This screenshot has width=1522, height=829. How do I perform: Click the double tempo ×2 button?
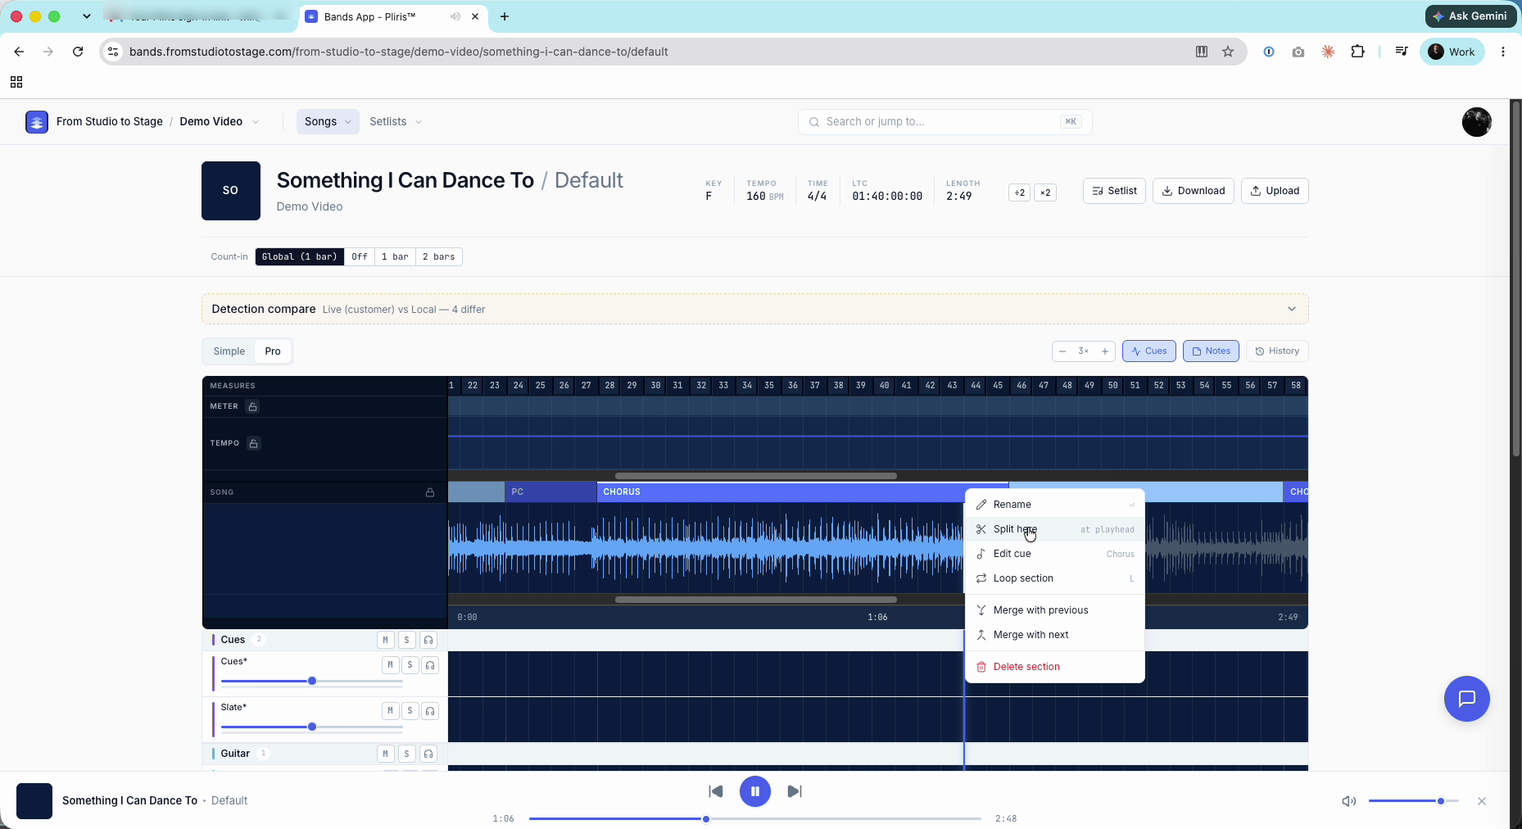pos(1045,193)
